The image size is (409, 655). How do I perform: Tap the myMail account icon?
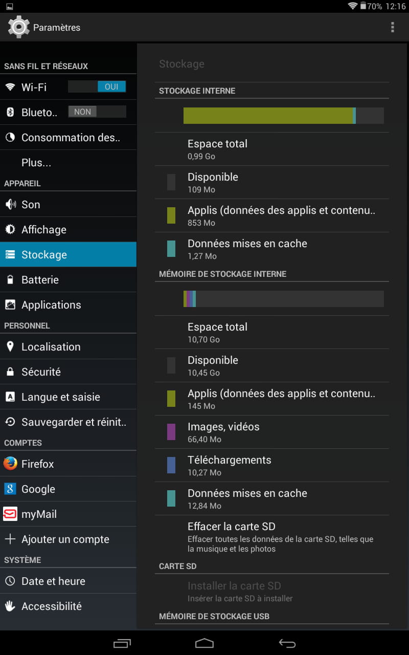pos(10,514)
